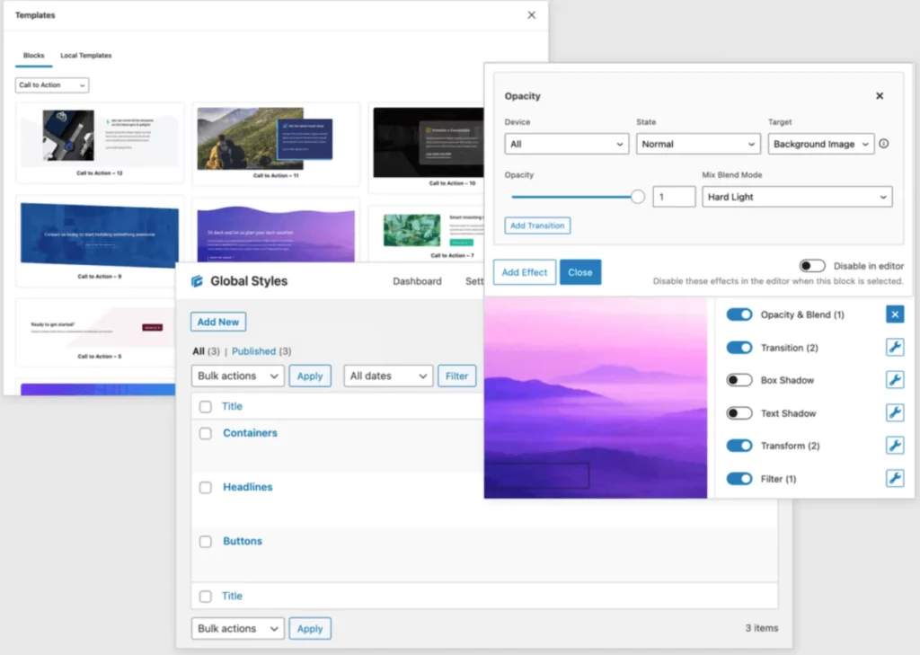Switch to the Local Templates tab

(85, 55)
